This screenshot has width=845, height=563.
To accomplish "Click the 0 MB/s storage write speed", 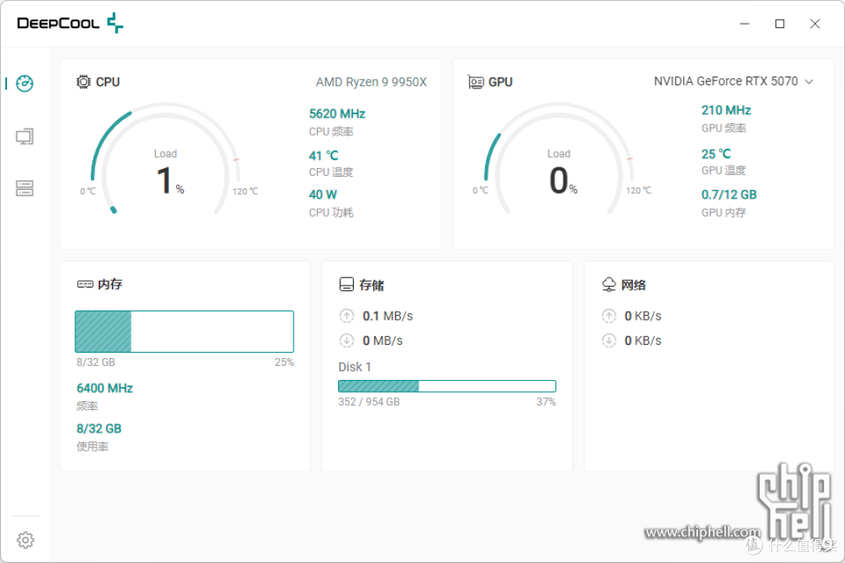I will [382, 341].
